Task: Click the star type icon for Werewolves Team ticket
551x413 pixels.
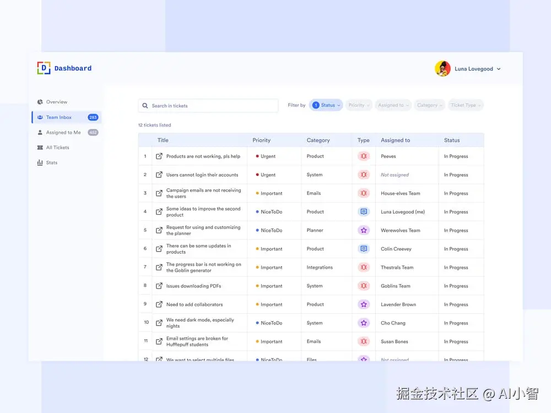Action: (x=364, y=230)
